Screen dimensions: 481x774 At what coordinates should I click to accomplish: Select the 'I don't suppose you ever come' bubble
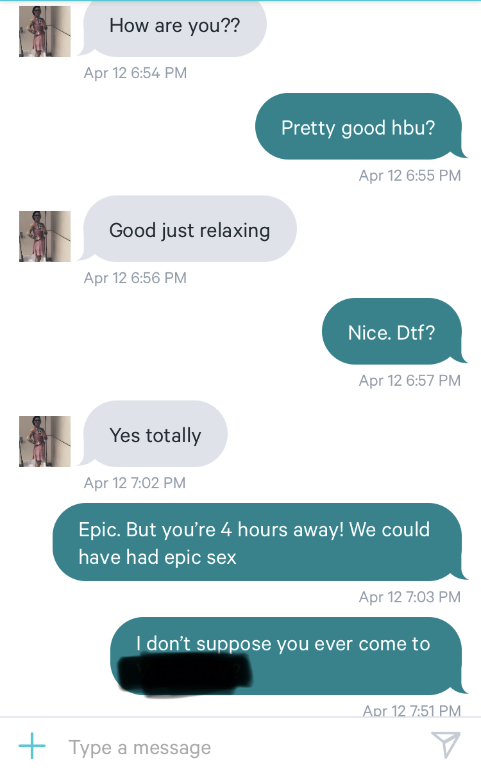point(288,656)
